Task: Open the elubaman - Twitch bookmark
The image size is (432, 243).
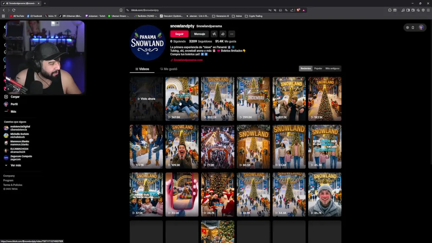Action: tap(95, 16)
